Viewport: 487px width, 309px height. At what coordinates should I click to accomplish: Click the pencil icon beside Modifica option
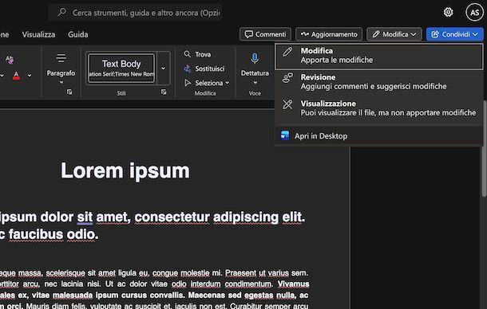[287, 52]
